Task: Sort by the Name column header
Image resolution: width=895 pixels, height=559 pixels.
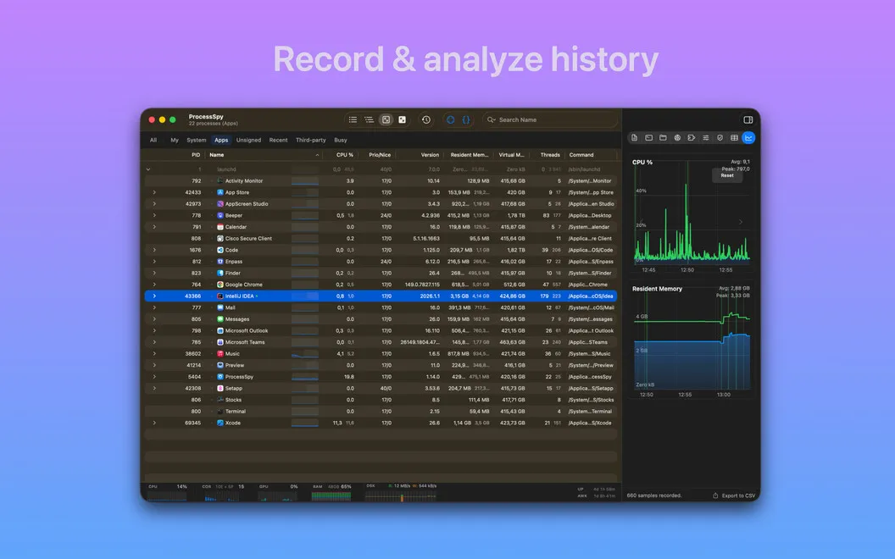Action: click(x=264, y=155)
